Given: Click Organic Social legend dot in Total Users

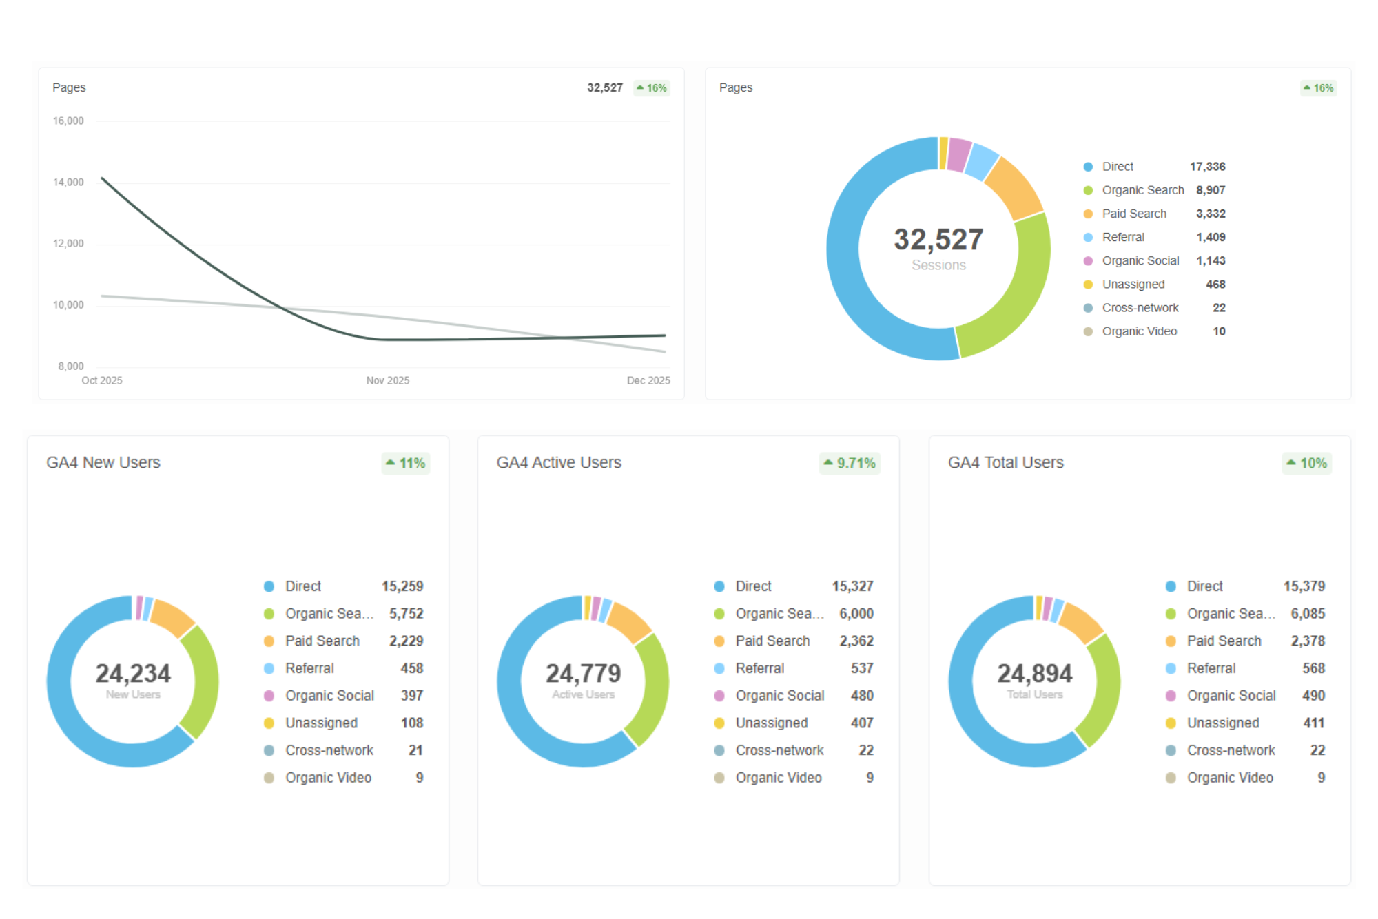Looking at the screenshot, I should [x=1171, y=696].
